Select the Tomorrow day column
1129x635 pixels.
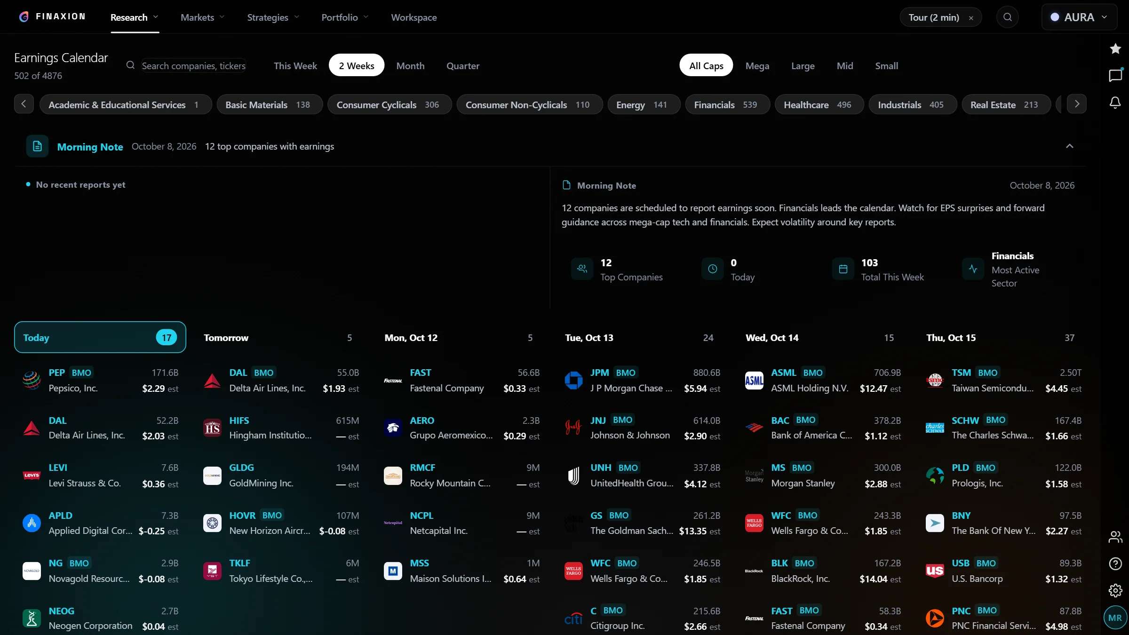pos(281,337)
